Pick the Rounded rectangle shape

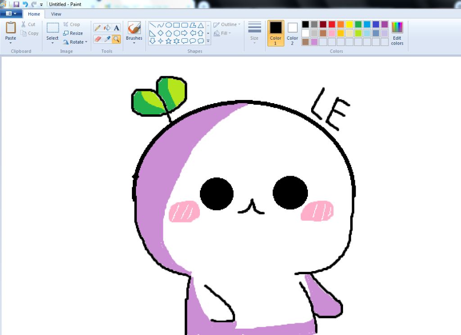click(185, 25)
